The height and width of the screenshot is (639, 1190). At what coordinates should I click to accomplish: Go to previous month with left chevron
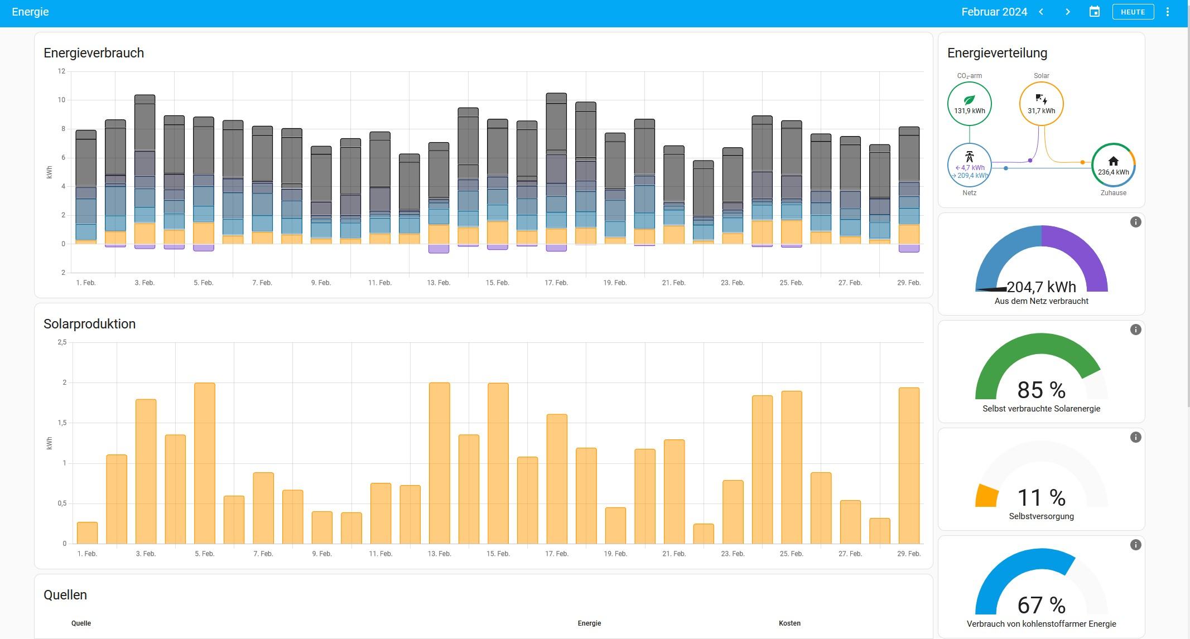pos(1041,12)
